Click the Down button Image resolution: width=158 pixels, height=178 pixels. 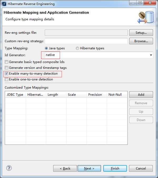[141, 120]
